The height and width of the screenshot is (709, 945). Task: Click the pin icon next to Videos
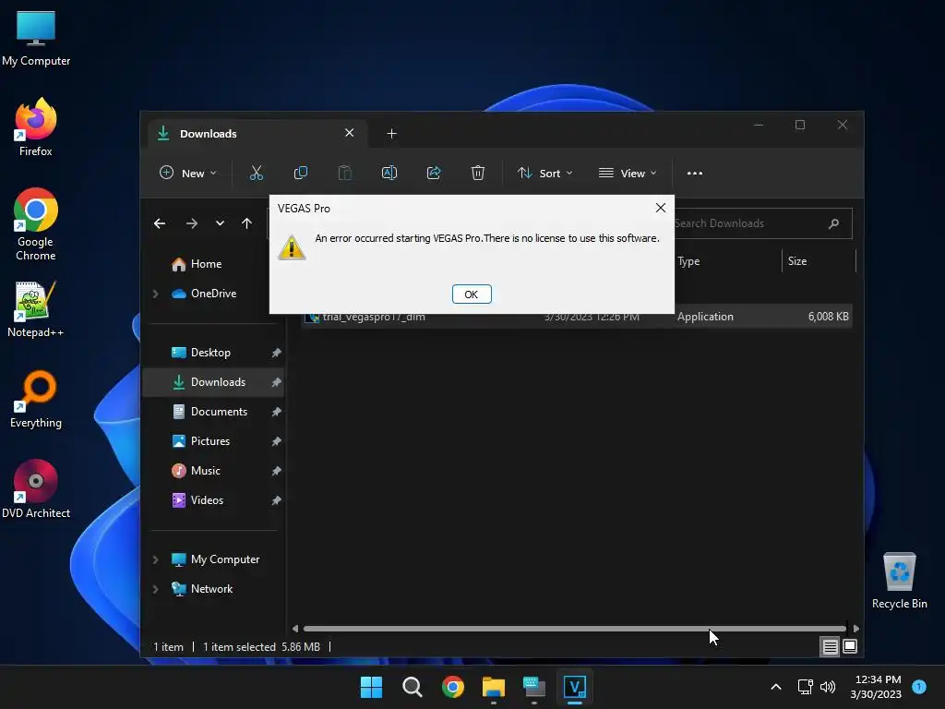(x=276, y=500)
